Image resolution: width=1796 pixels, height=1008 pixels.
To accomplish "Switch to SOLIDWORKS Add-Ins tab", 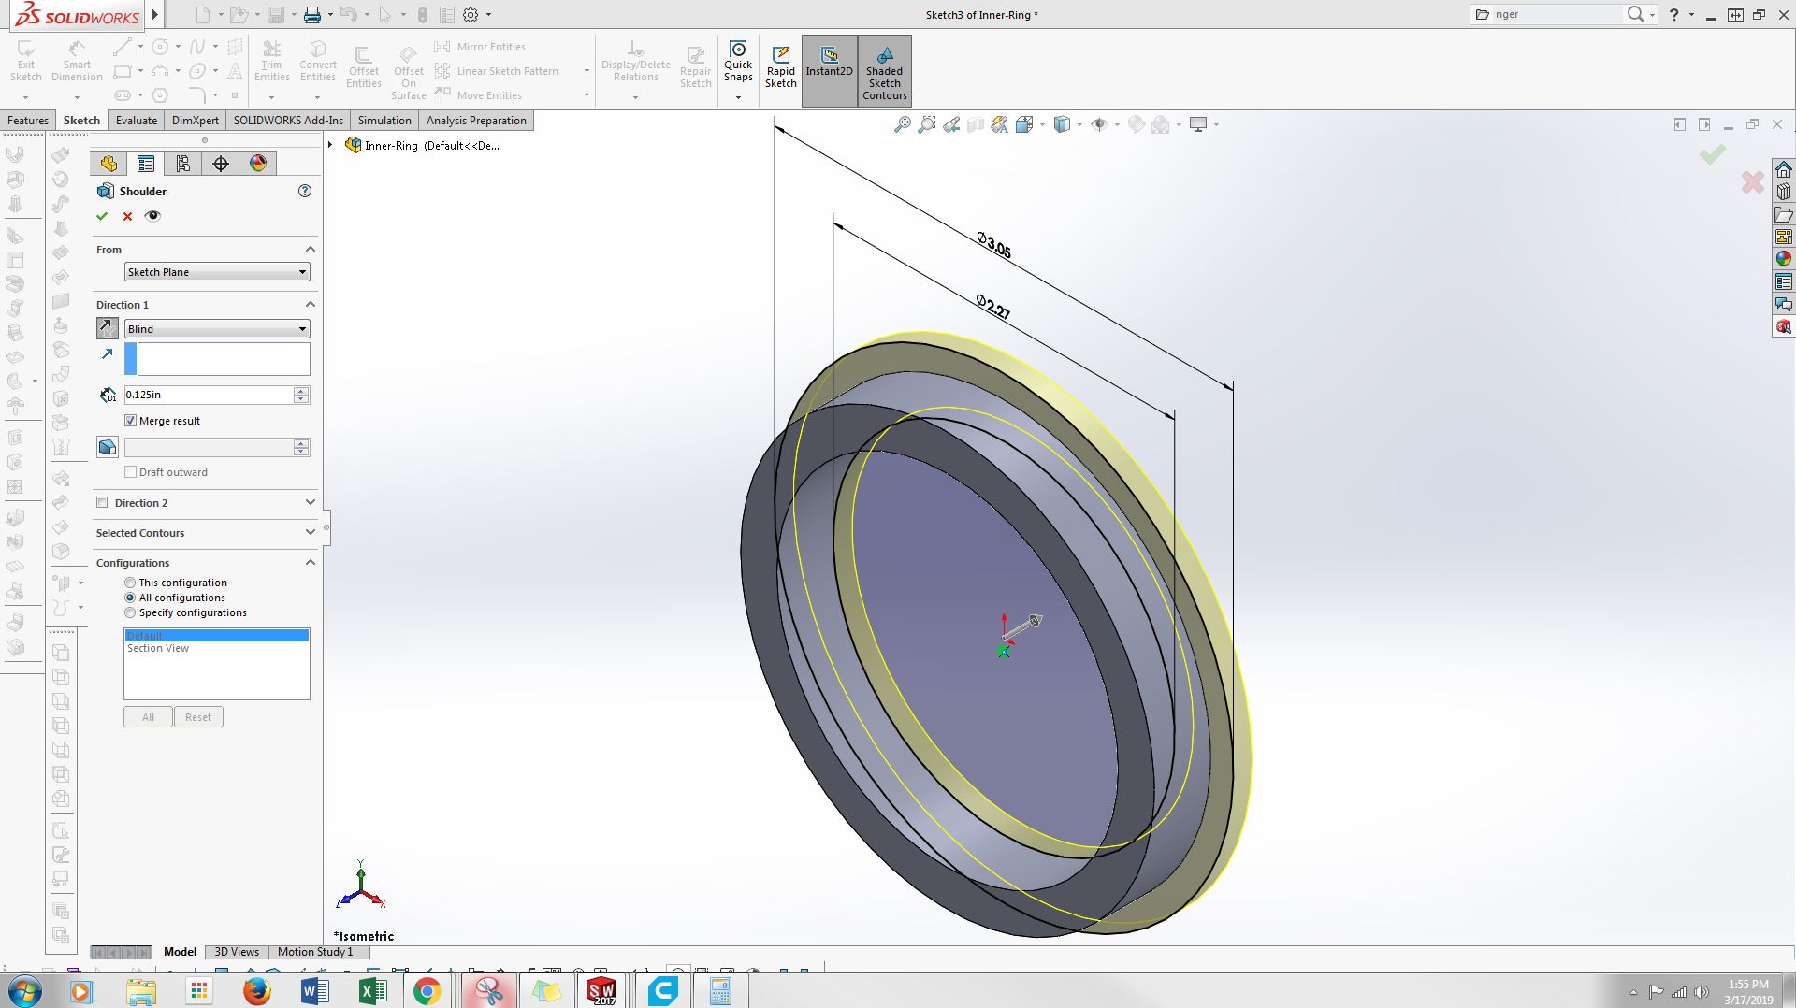I will pyautogui.click(x=288, y=121).
